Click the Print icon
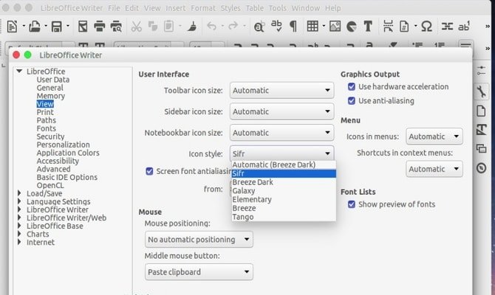This screenshot has width=495, height=295. (x=100, y=27)
